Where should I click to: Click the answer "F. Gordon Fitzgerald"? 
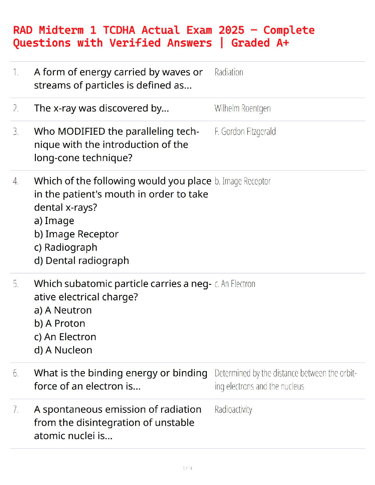(x=245, y=132)
